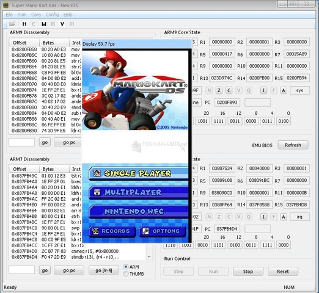
Task: Click the Run button
Action: pyautogui.click(x=213, y=272)
